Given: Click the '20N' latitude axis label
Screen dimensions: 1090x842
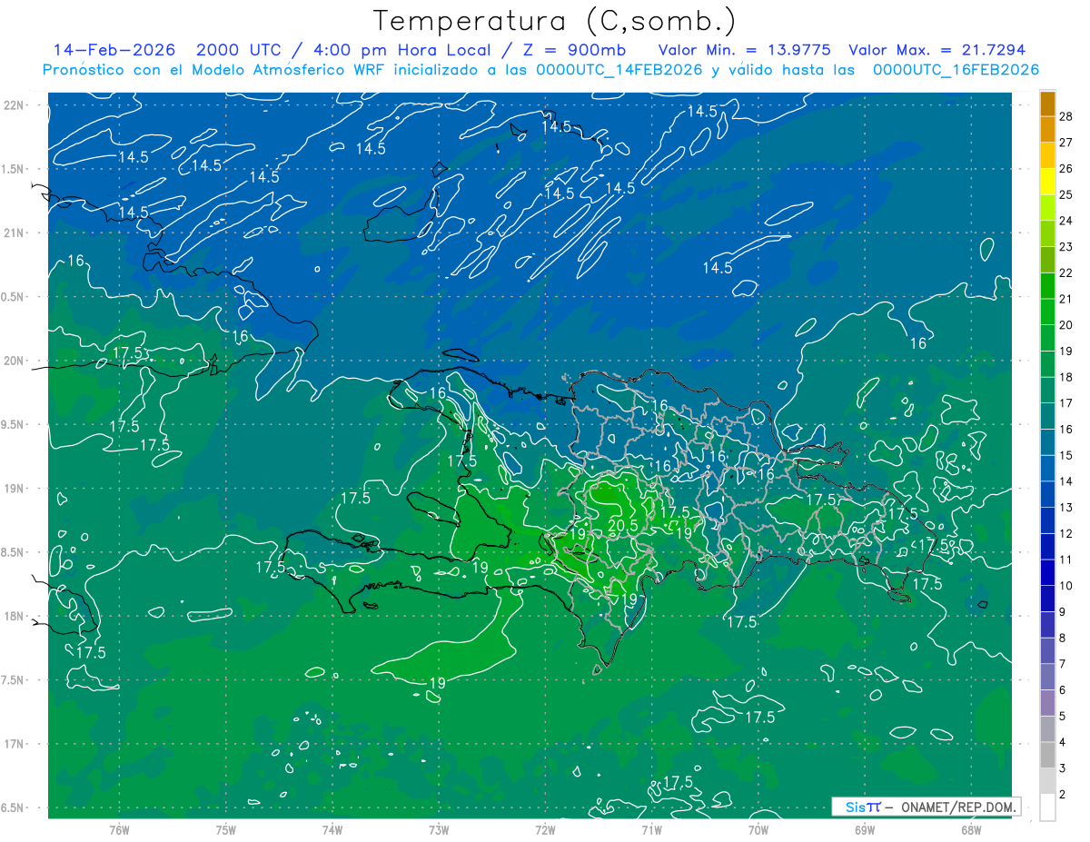Looking at the screenshot, I should point(15,361).
